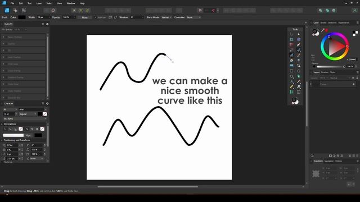Open Character panel gear settings
This screenshot has width=360, height=202.
47,103
